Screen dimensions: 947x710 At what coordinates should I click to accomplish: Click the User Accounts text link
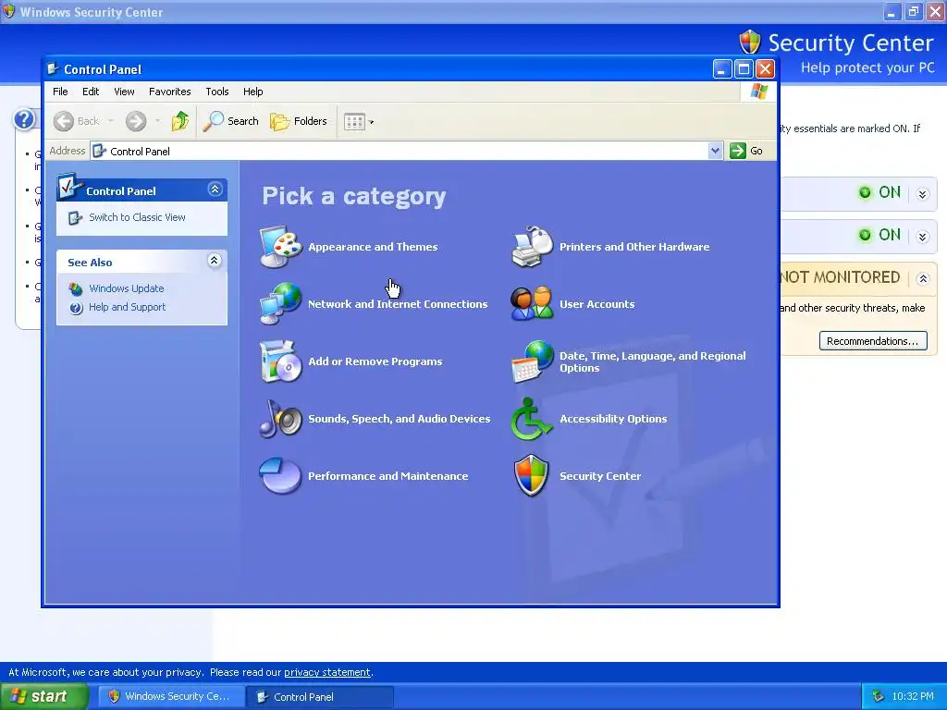coord(596,303)
